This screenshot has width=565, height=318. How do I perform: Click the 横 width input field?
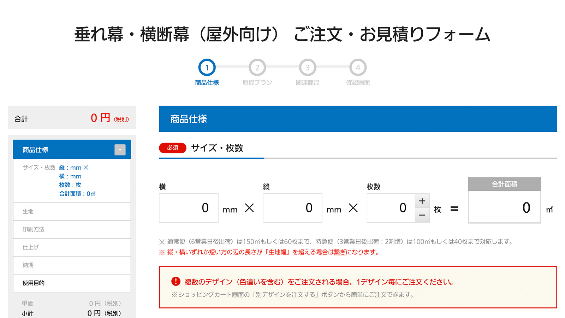coord(189,208)
